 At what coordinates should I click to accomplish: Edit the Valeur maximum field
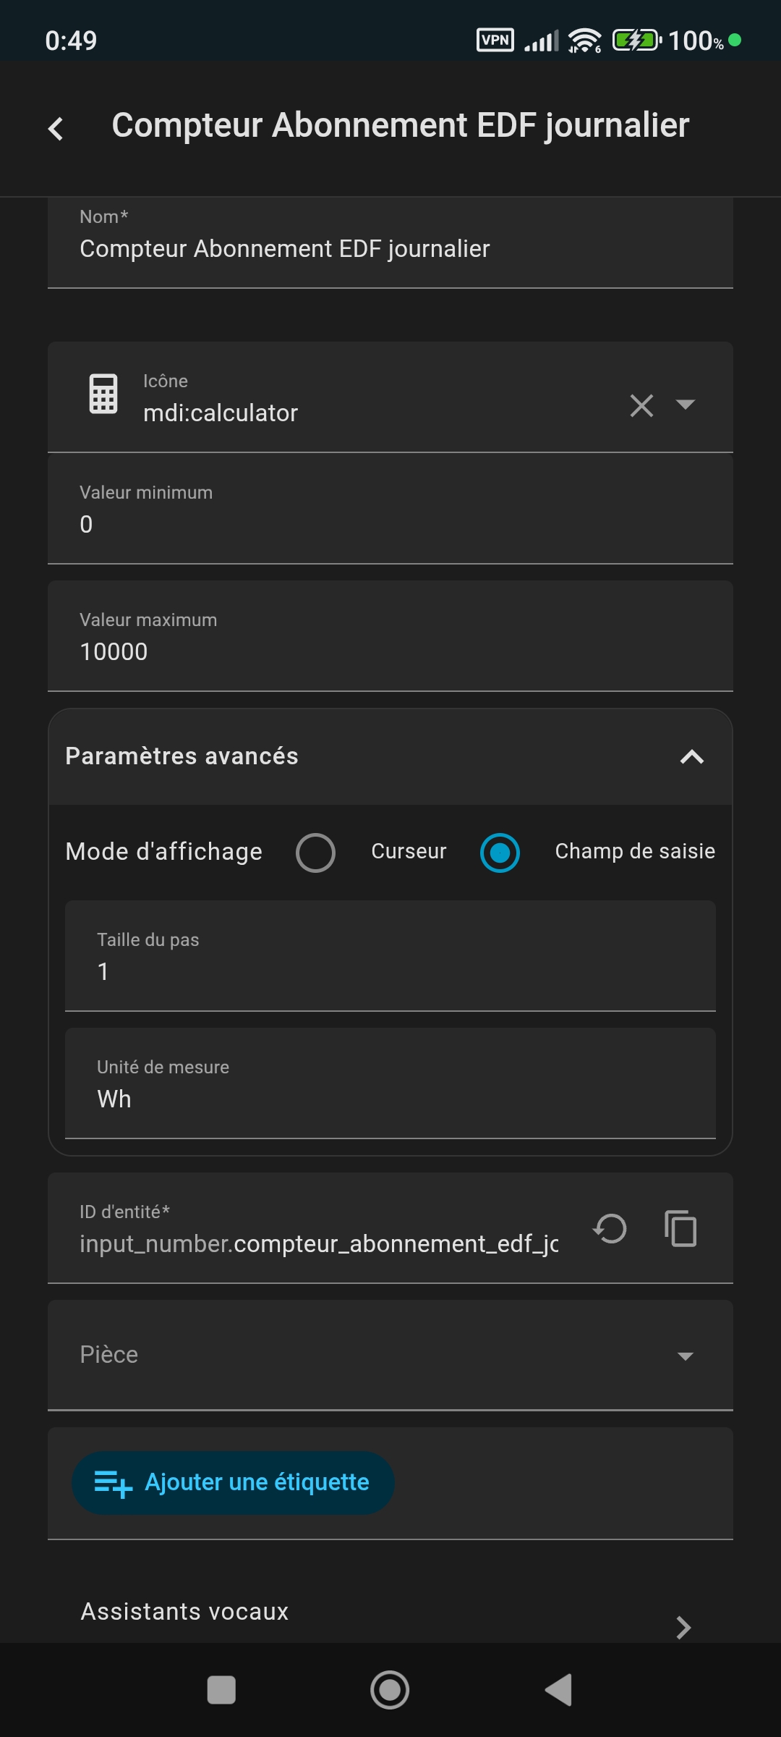coord(390,651)
